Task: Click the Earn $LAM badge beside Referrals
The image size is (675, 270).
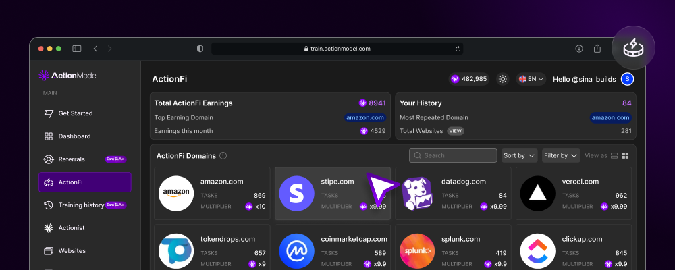Action: (115, 159)
